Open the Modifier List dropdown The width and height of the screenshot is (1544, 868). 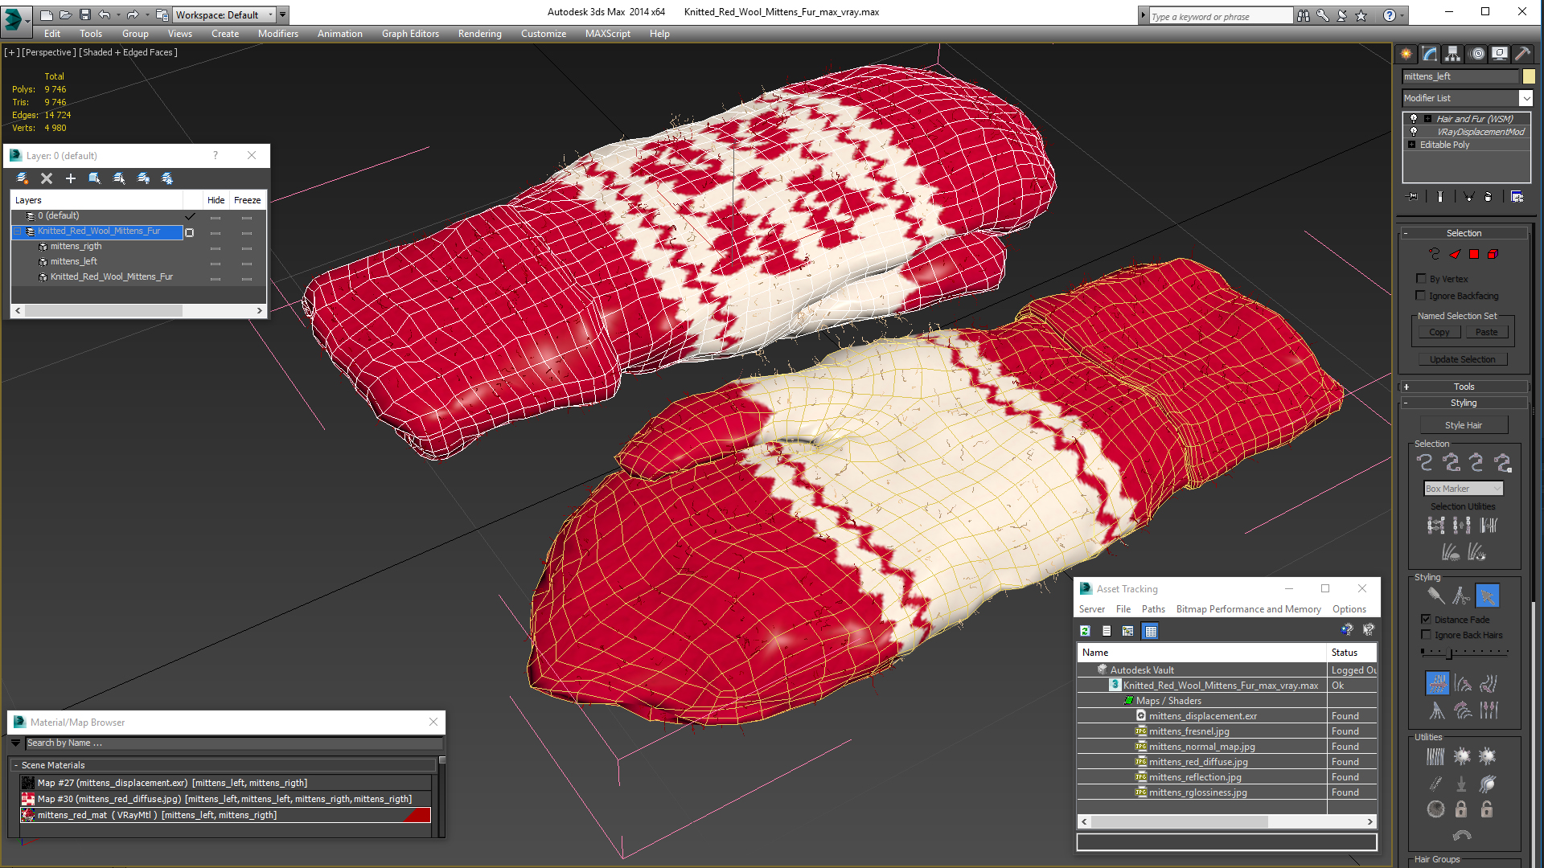click(x=1526, y=98)
